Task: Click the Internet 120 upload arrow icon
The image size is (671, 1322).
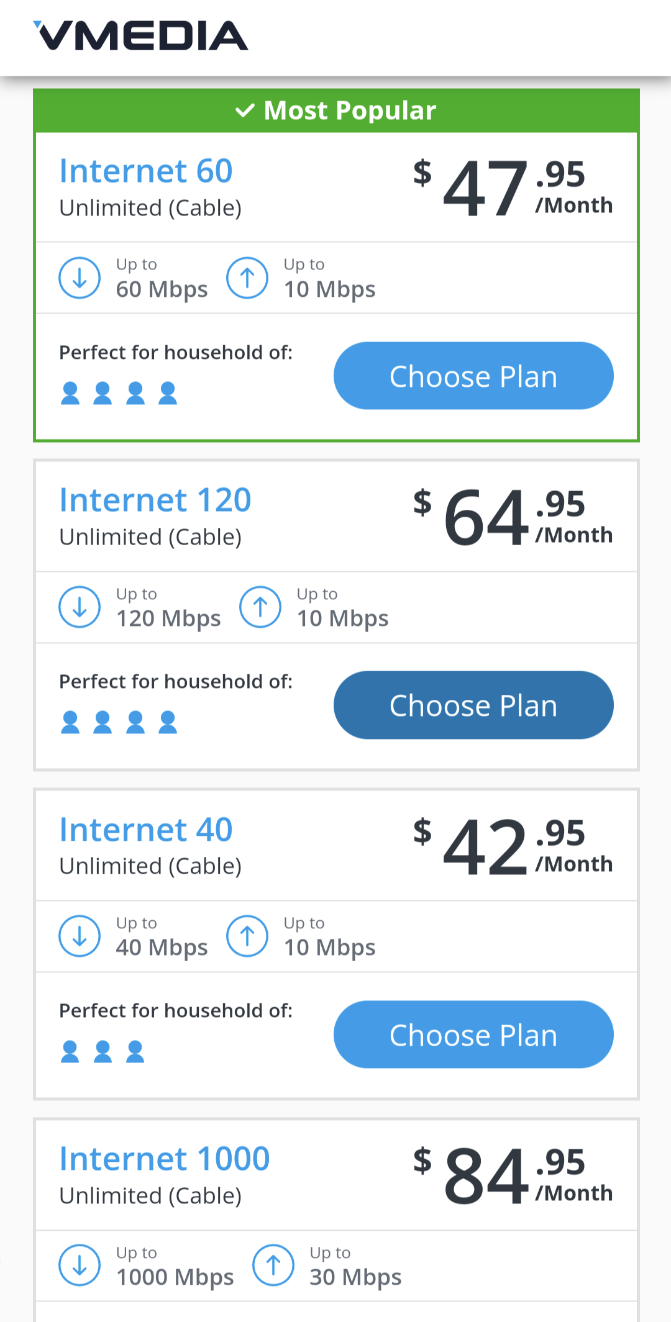Action: [x=260, y=607]
